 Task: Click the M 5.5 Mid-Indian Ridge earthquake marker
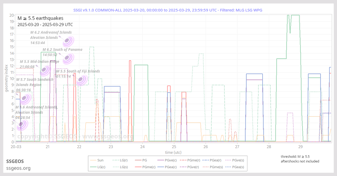45,71
